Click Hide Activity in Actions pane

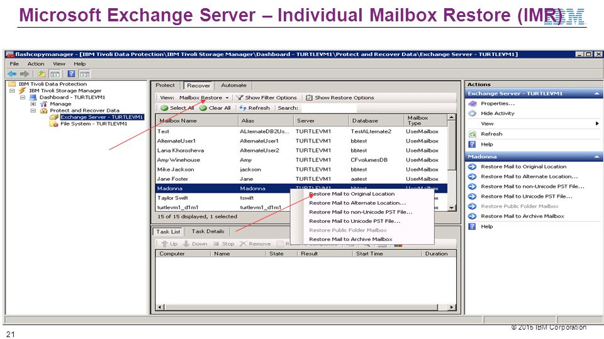[498, 114]
